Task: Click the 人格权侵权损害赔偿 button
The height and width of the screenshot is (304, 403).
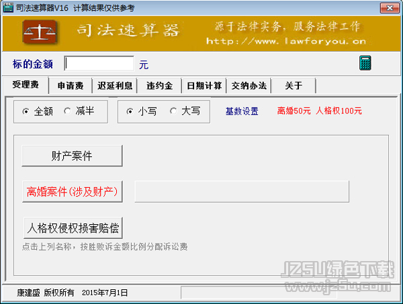Action: (73, 227)
